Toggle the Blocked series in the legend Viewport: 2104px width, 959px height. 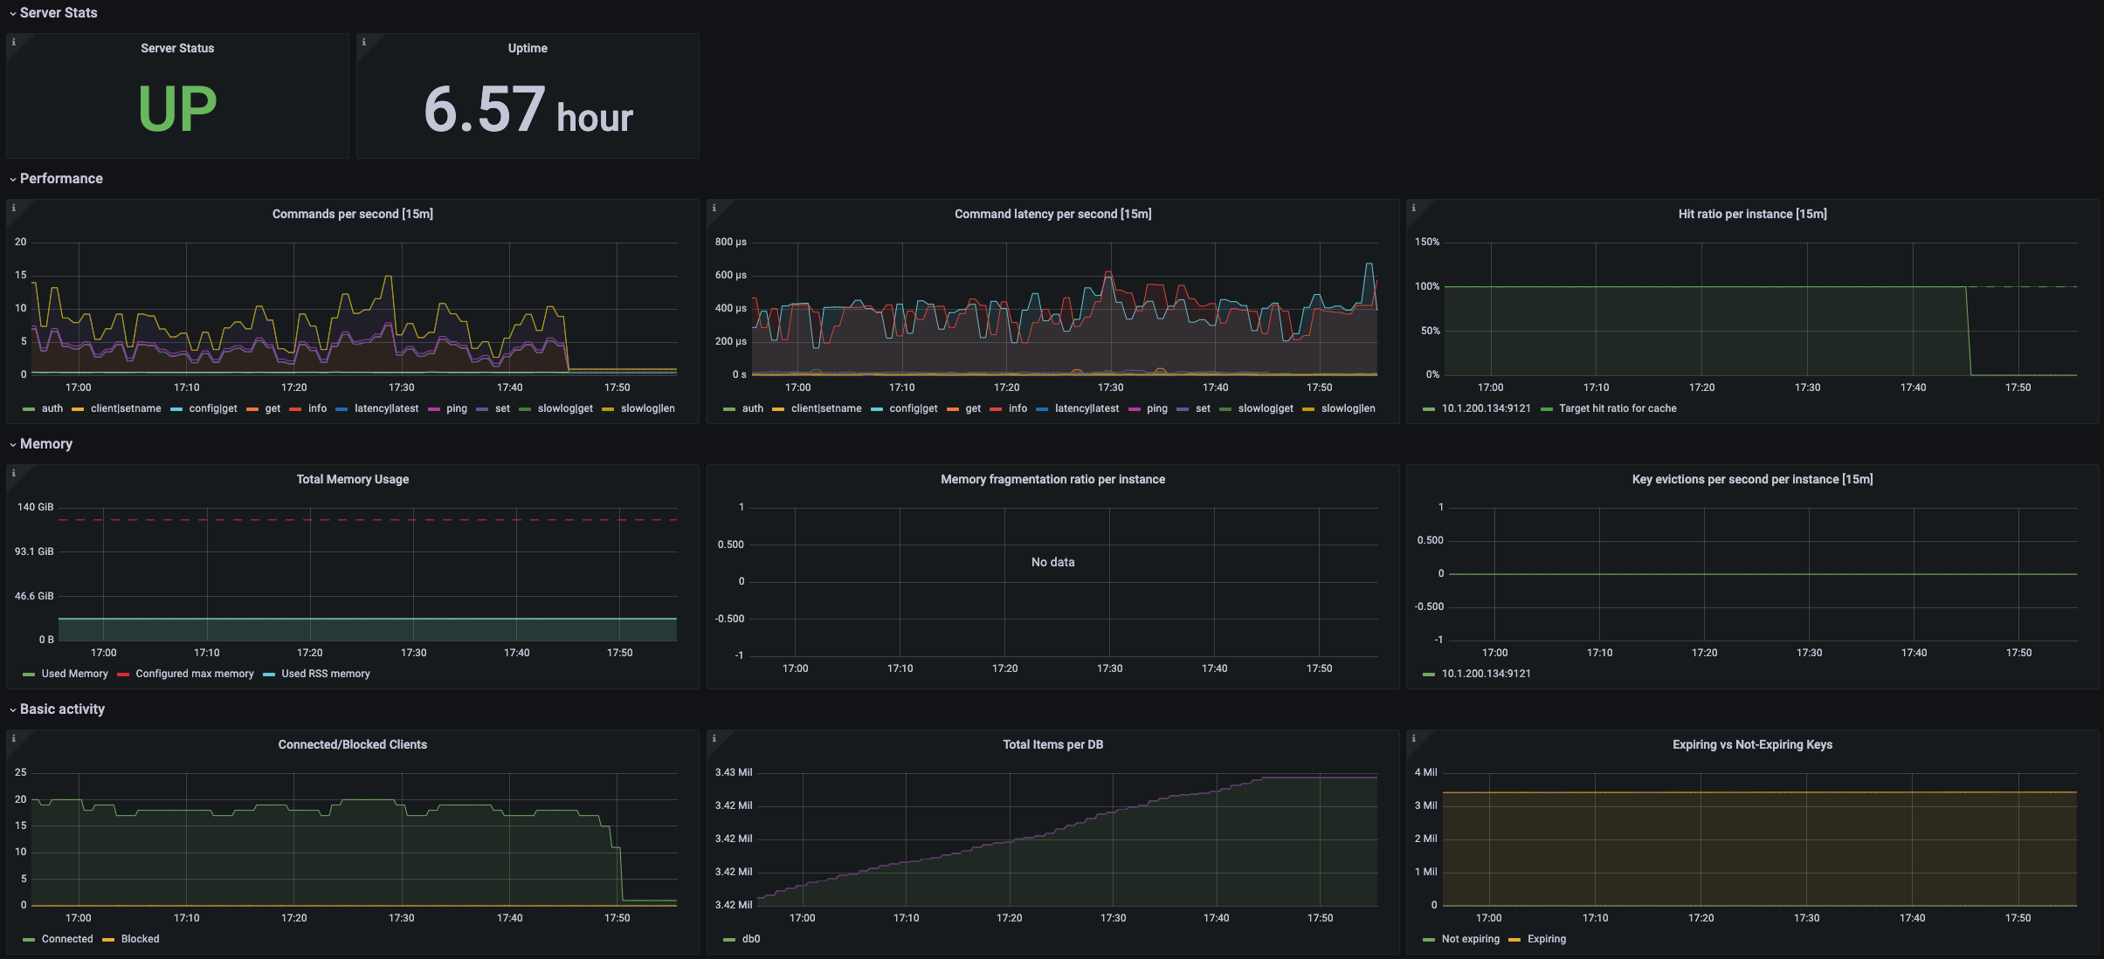[140, 939]
